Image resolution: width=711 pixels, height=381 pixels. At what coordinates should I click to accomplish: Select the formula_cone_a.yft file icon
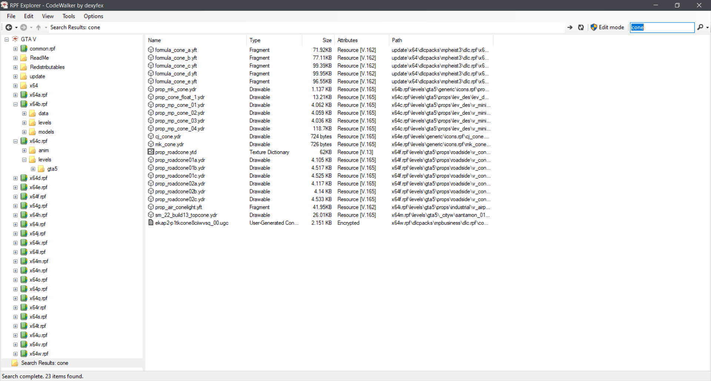[151, 50]
